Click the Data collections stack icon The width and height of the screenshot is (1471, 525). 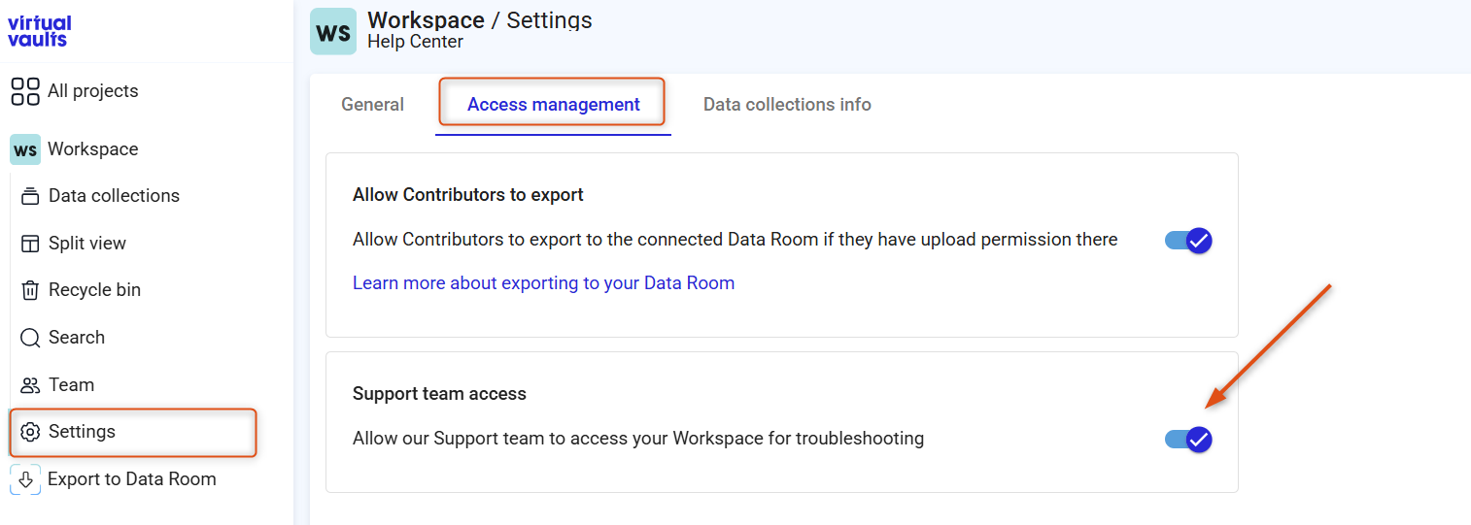(x=30, y=196)
